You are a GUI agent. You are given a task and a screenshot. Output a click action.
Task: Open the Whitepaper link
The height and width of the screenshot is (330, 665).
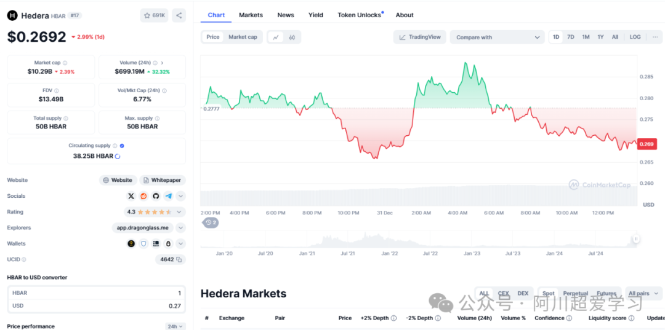163,180
